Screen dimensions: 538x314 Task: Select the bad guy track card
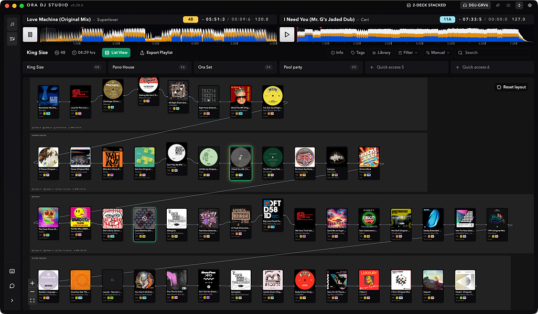click(337, 163)
